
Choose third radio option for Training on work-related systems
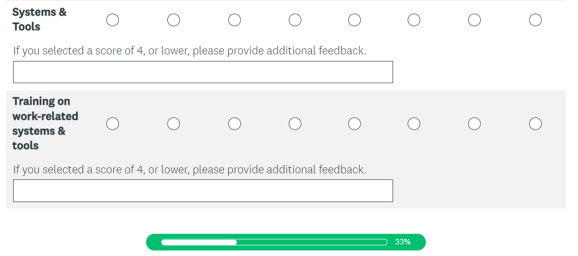pyautogui.click(x=234, y=123)
